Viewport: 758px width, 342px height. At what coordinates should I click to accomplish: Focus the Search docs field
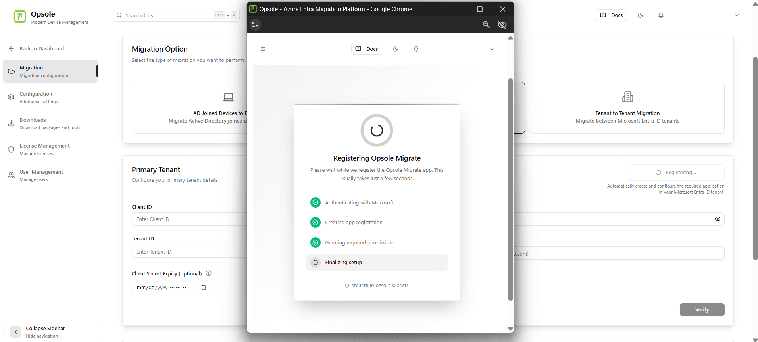pos(176,15)
